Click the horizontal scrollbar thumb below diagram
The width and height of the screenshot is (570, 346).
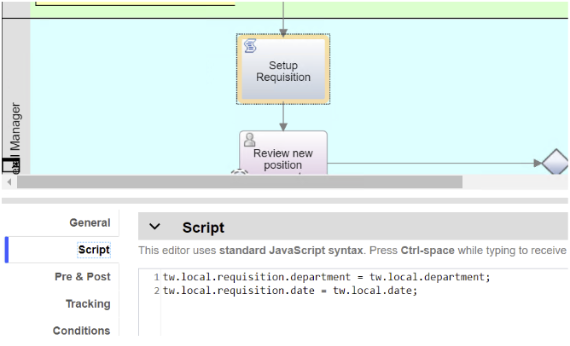coord(240,182)
